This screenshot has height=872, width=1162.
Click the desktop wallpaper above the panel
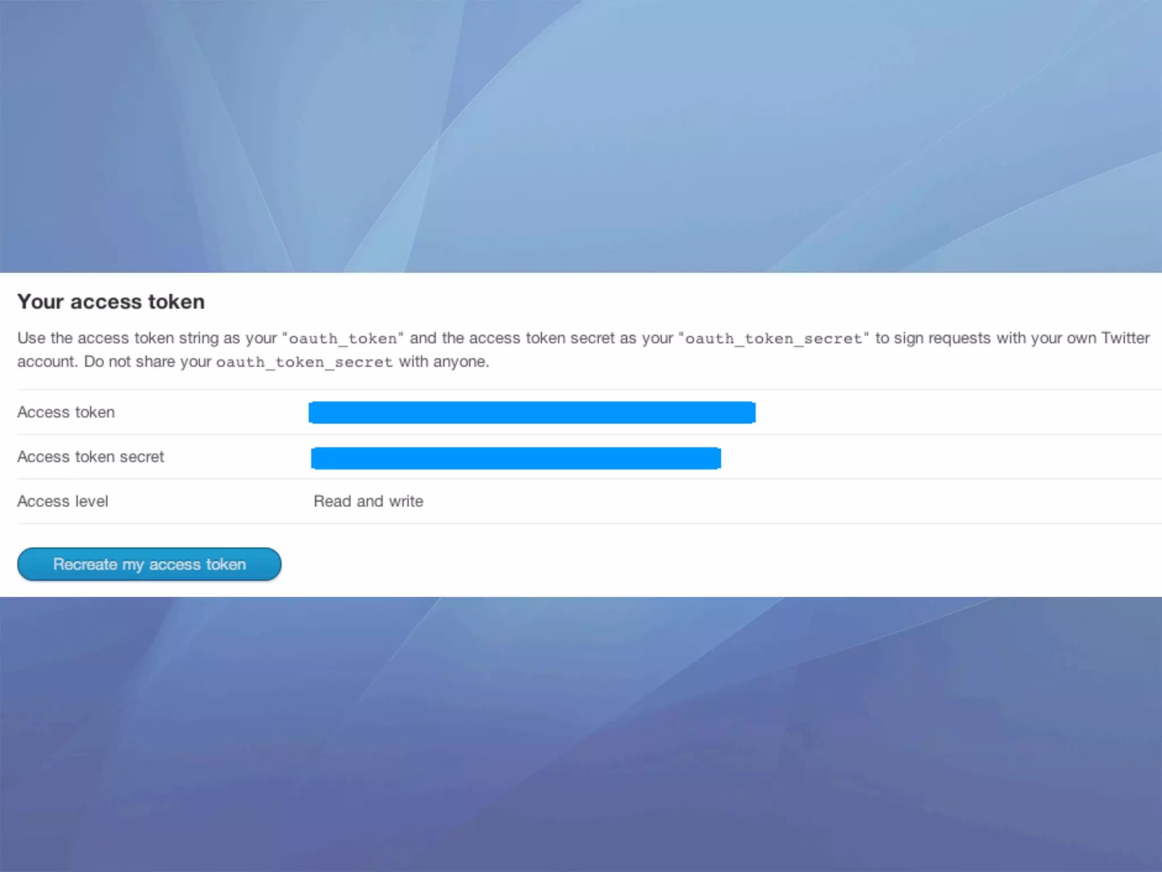pos(581,136)
